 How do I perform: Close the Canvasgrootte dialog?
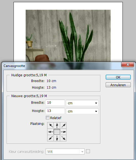pos(128,64)
